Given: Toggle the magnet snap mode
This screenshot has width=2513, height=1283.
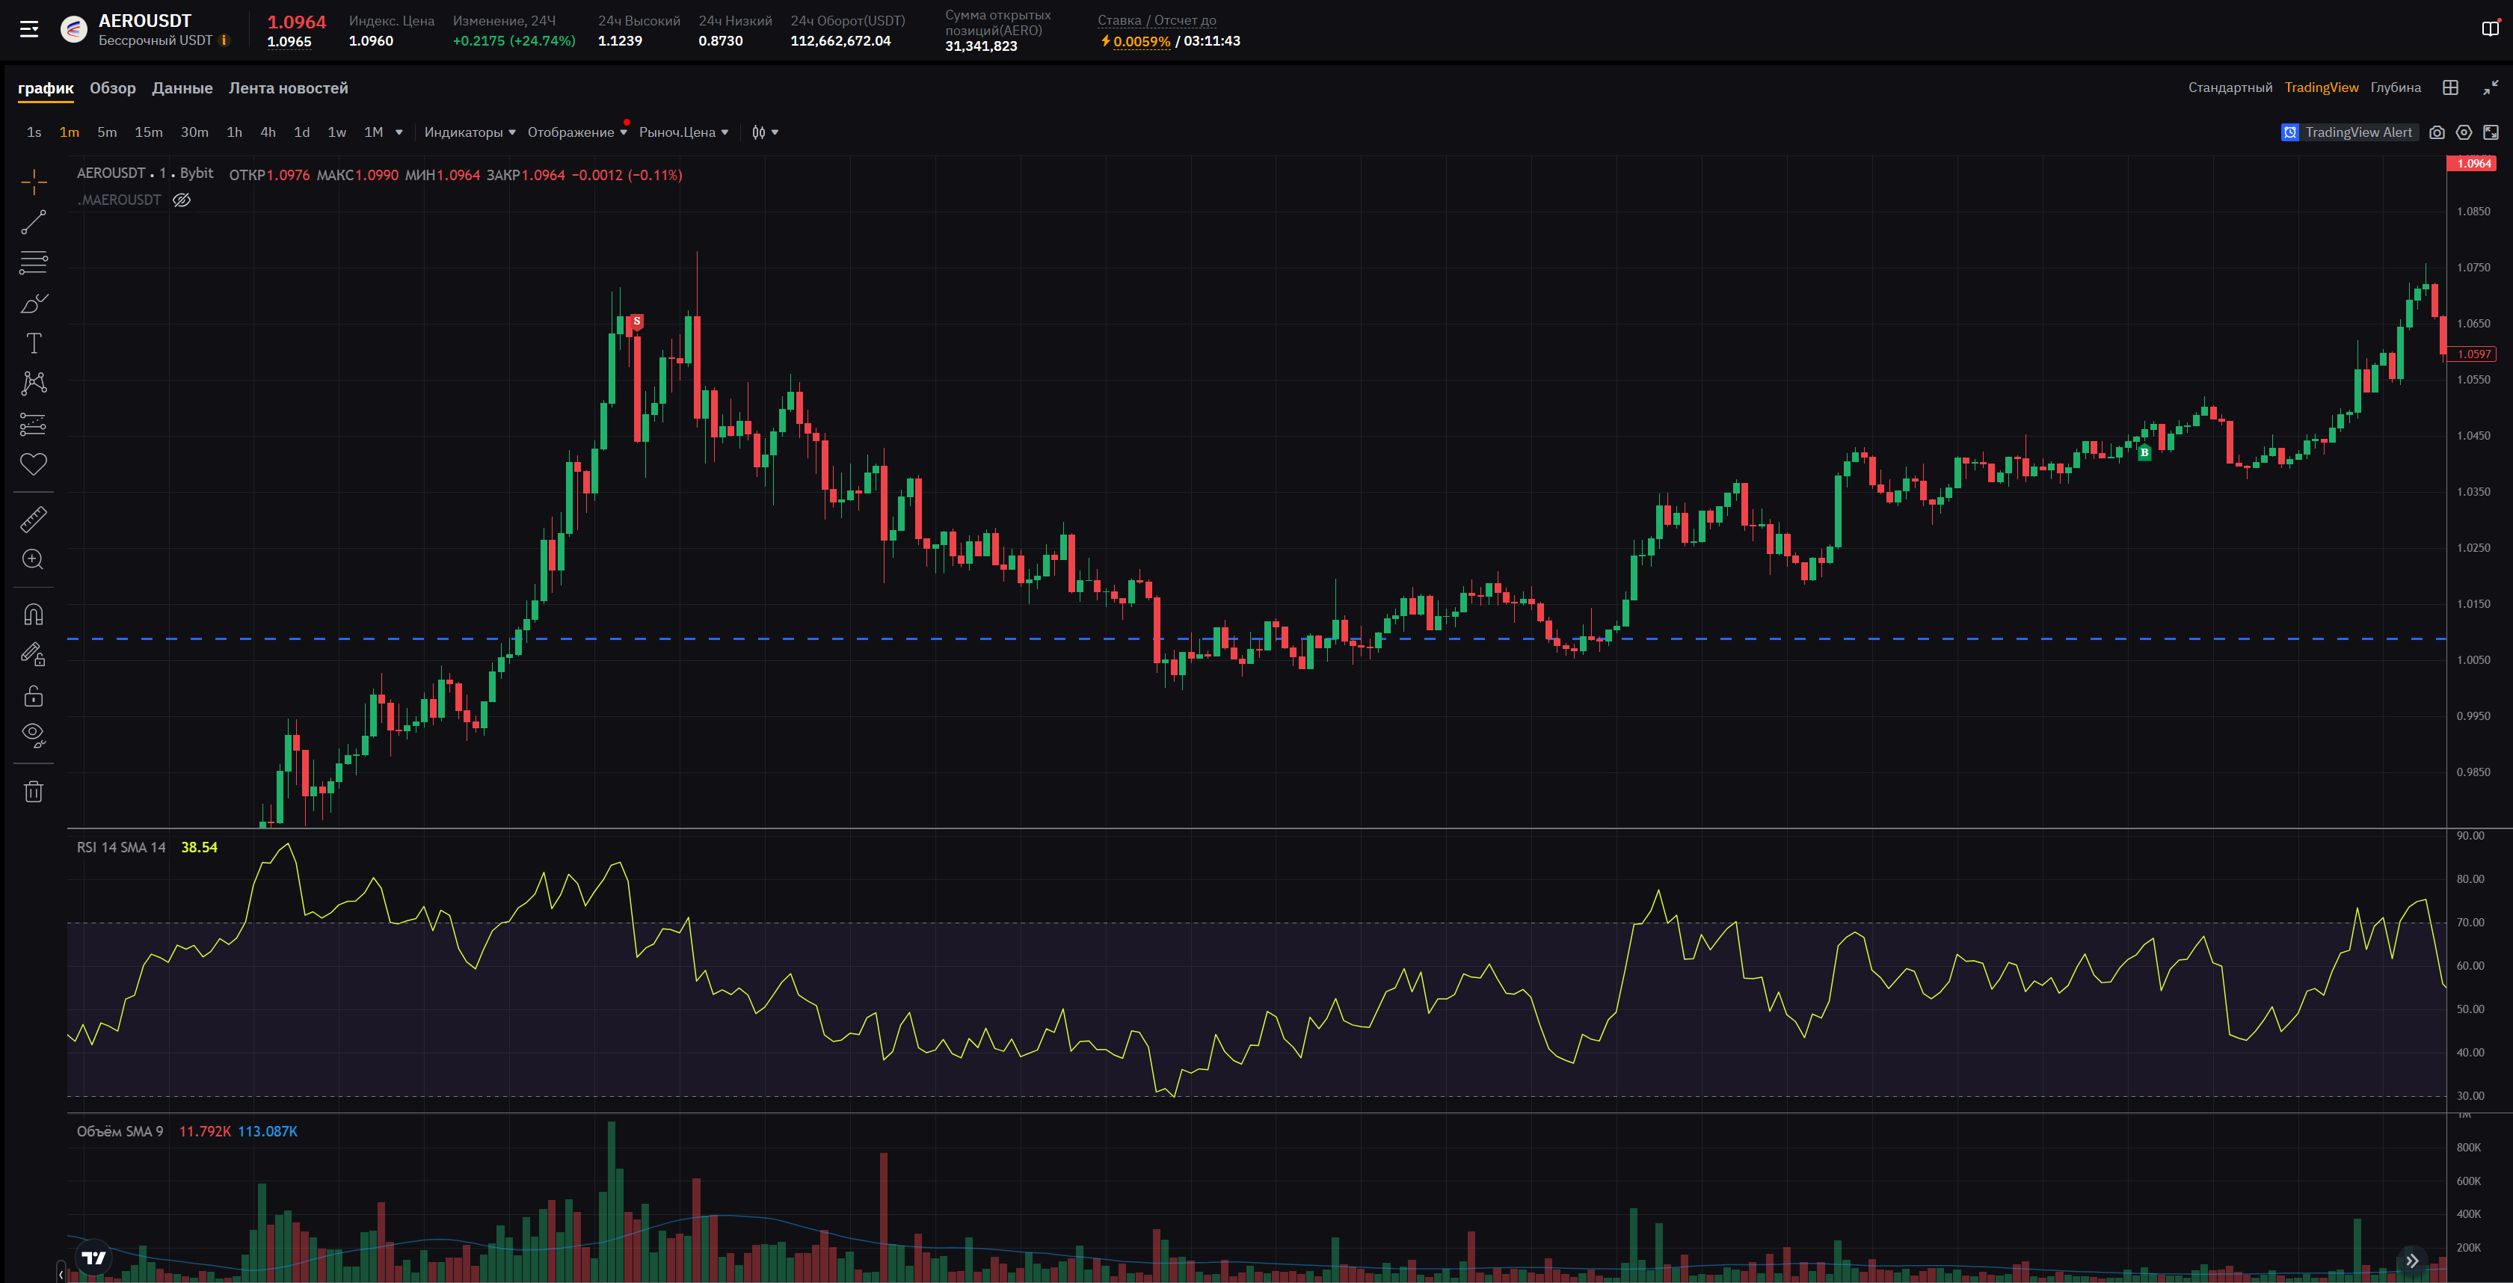Looking at the screenshot, I should [33, 614].
